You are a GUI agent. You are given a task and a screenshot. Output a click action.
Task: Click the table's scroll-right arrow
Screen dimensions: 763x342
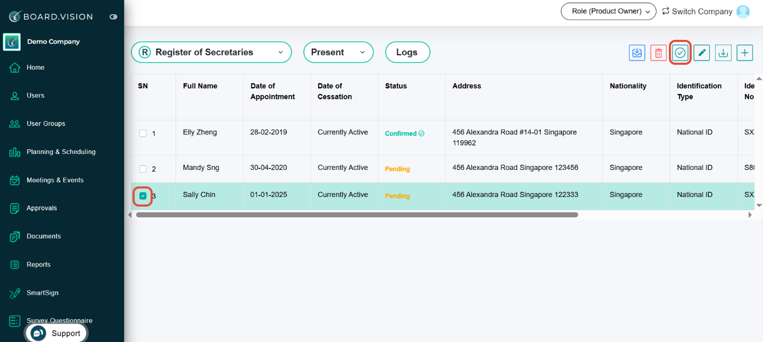click(750, 215)
